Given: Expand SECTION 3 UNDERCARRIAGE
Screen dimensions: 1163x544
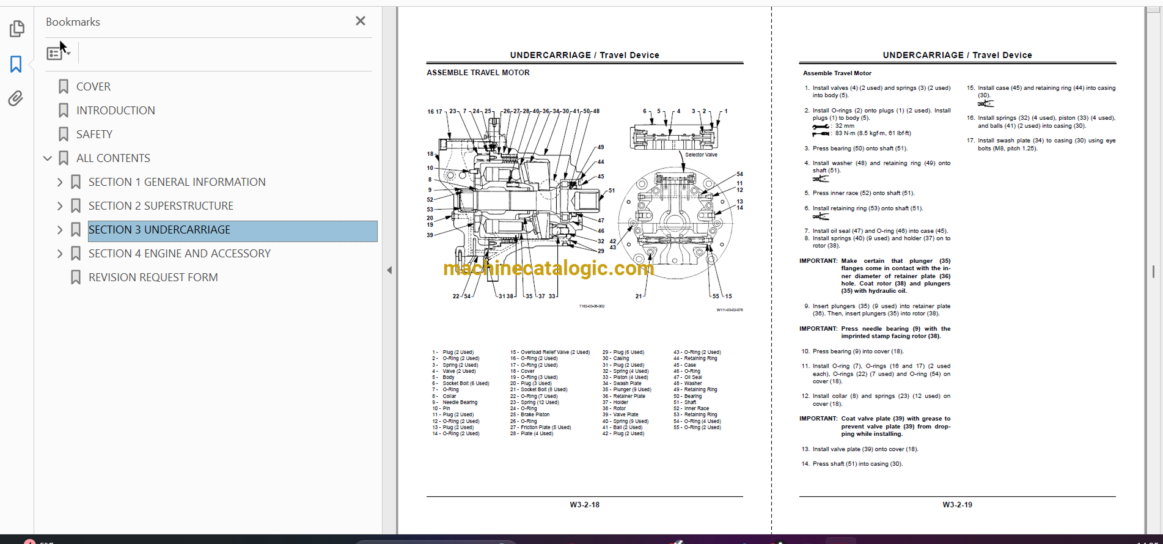Looking at the screenshot, I should (x=60, y=230).
